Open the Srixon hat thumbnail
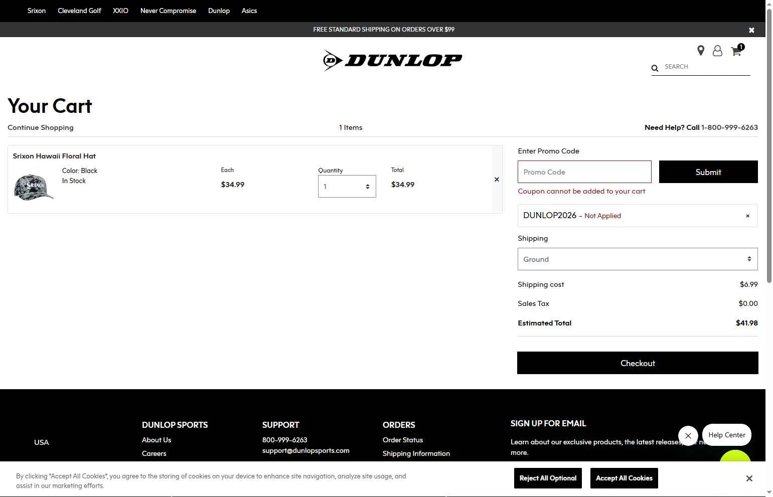The width and height of the screenshot is (773, 497). pyautogui.click(x=34, y=187)
